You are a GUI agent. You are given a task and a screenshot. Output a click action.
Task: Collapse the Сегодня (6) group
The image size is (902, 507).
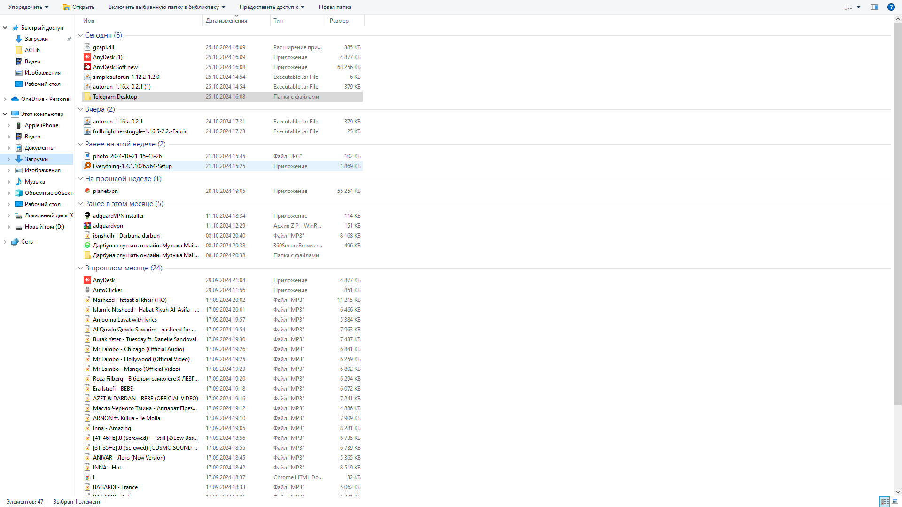(80, 35)
